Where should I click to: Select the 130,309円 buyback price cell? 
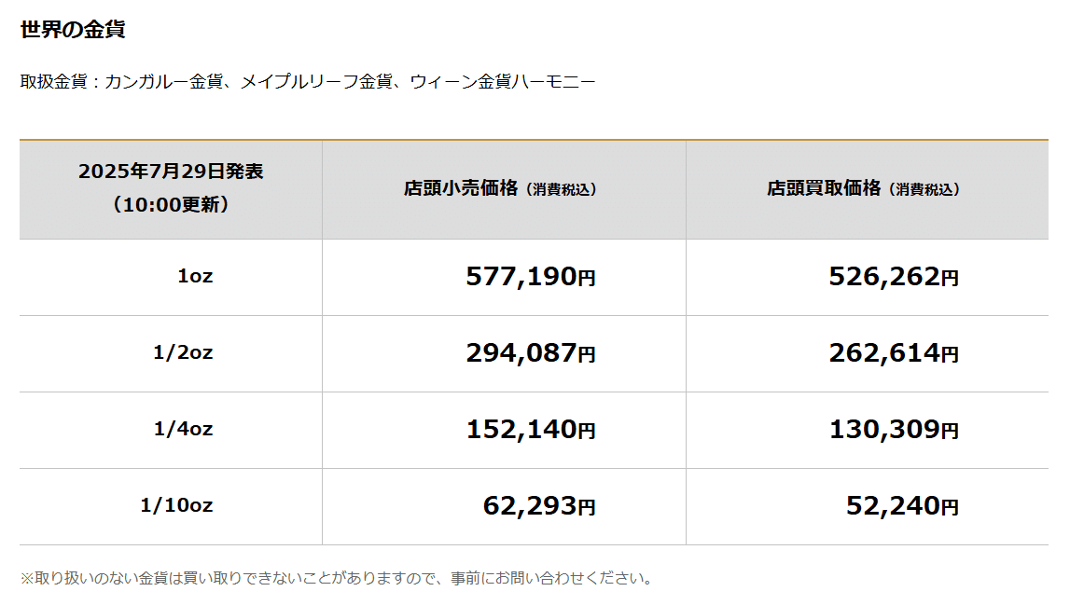pyautogui.click(x=893, y=430)
